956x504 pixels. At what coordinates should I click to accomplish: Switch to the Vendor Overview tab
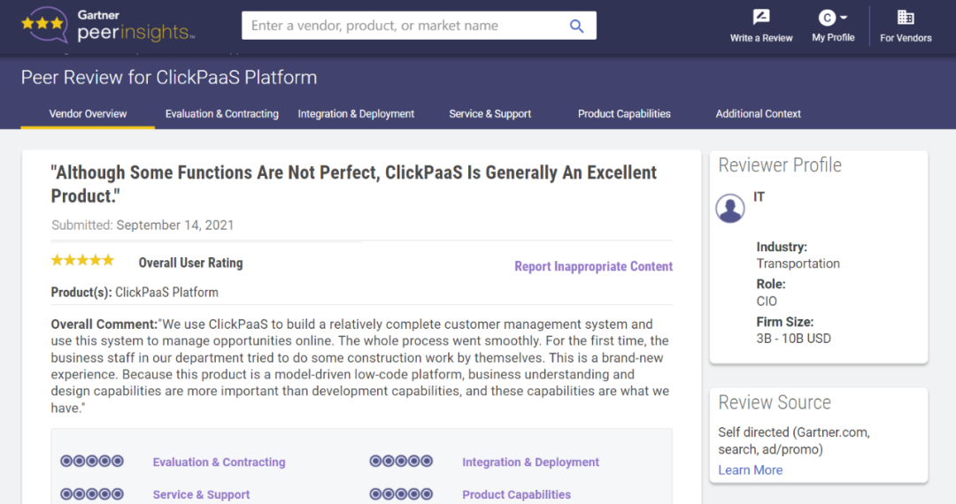point(88,114)
